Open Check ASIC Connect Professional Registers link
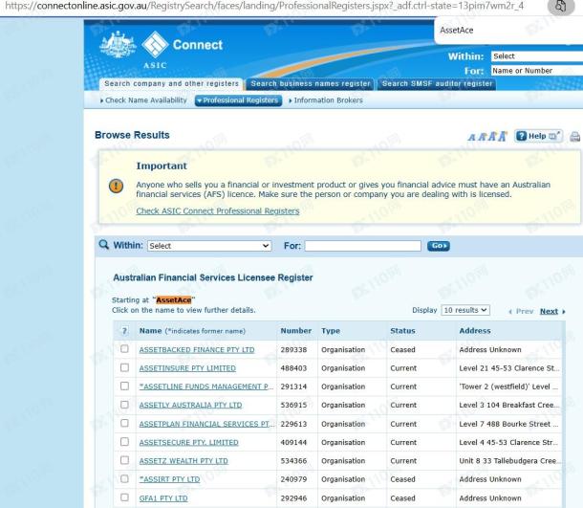583x508 pixels. pos(218,211)
